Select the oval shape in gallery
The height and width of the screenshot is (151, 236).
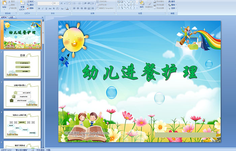tap(134, 2)
